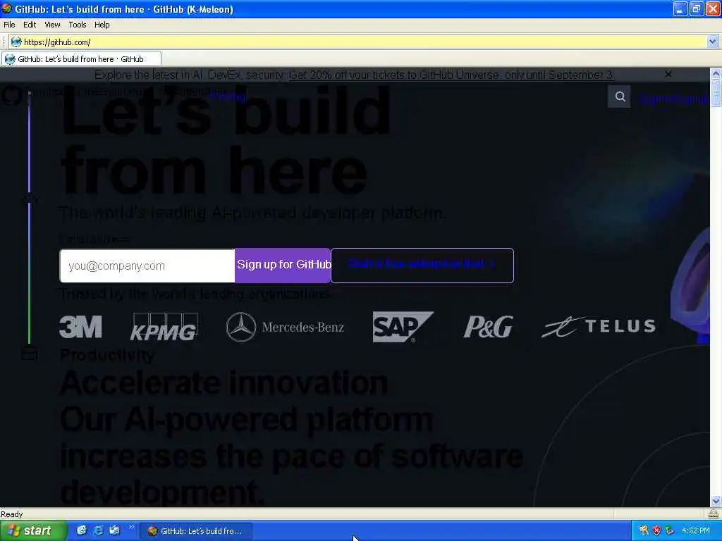Start a free enterprise trial button
This screenshot has height=541, width=722.
422,265
